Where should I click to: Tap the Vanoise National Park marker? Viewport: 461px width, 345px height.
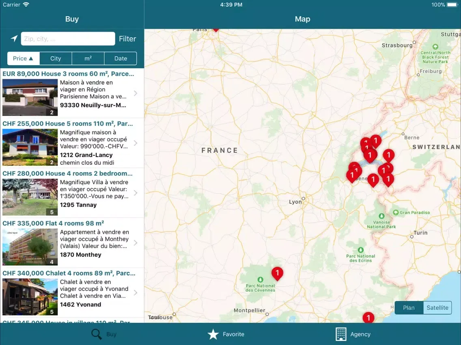[x=381, y=216]
